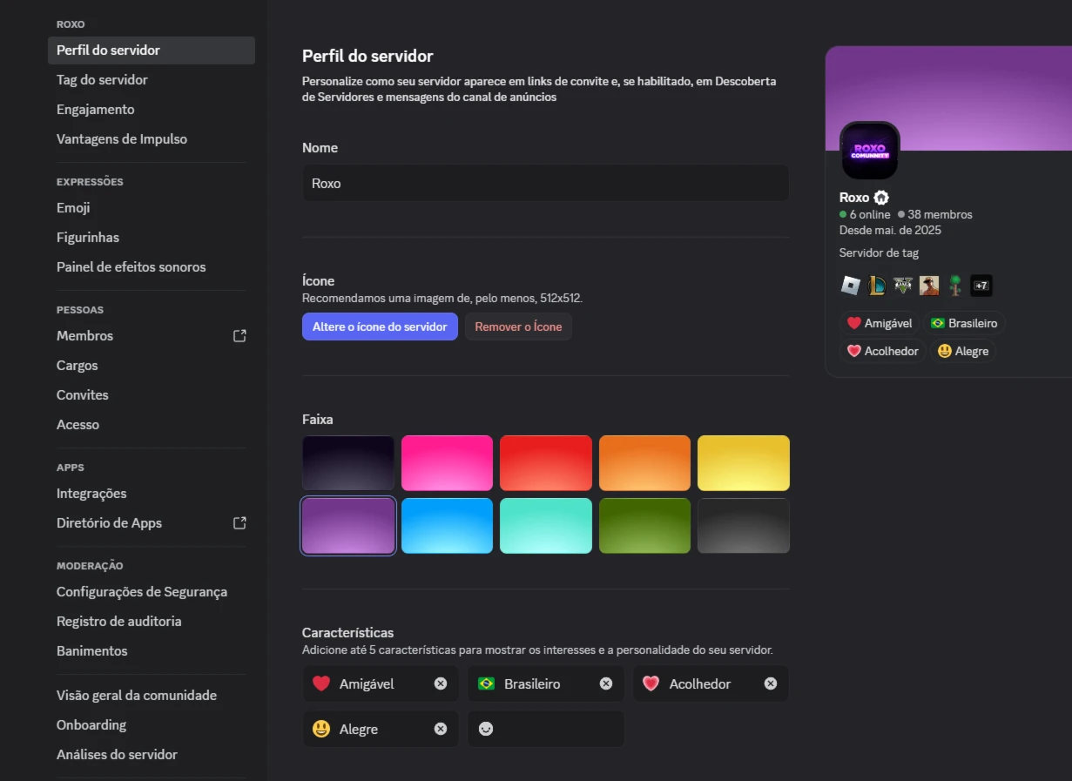
Task: Delete the Acolhedor trait using its X
Action: [771, 683]
